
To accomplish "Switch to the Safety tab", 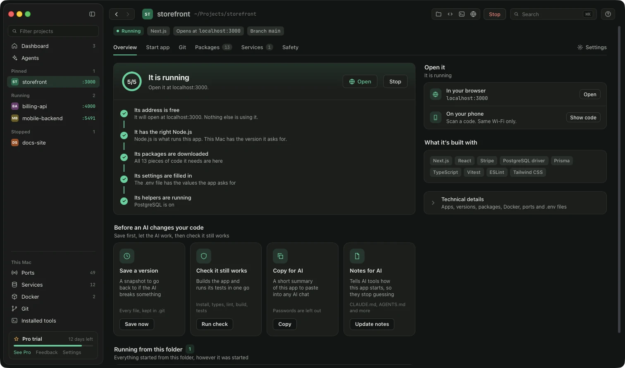I will pos(290,47).
